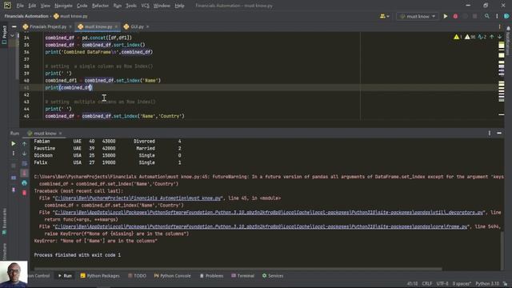
Task: Open the Services tool window
Action: (273, 276)
